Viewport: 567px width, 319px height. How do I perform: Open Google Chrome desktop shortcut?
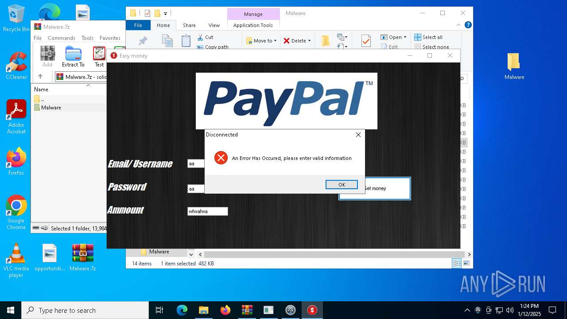[x=16, y=213]
